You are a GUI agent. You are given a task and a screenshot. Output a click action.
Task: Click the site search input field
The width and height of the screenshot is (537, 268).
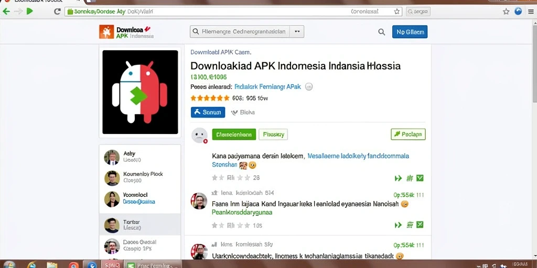tap(240, 31)
